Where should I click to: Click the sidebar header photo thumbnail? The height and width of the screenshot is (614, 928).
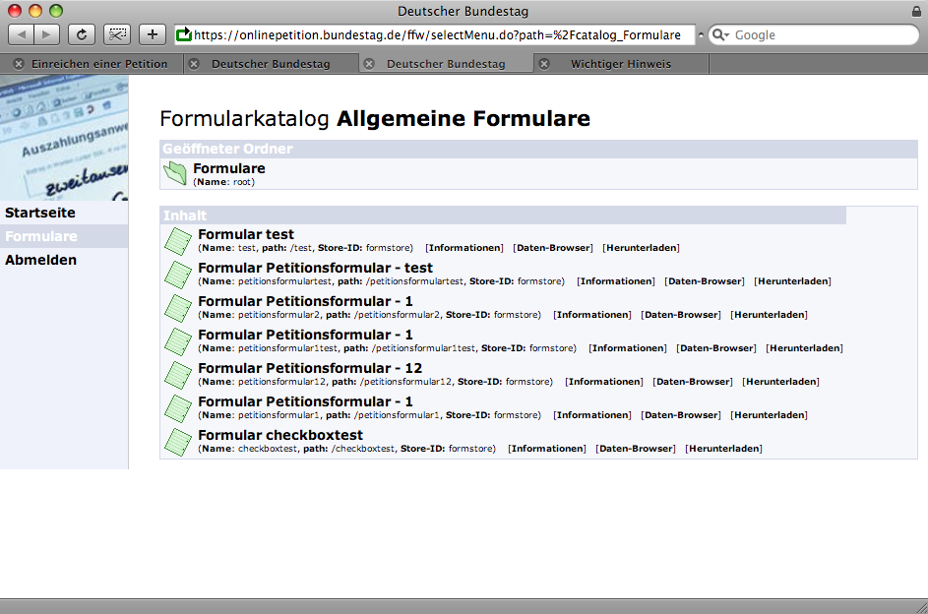64,138
